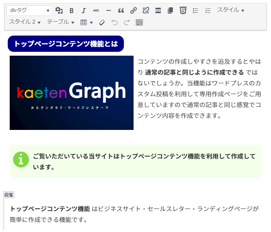This screenshot has height=232, width=271.
Task: Click the HTML5 shield icon
Action: [183, 10]
